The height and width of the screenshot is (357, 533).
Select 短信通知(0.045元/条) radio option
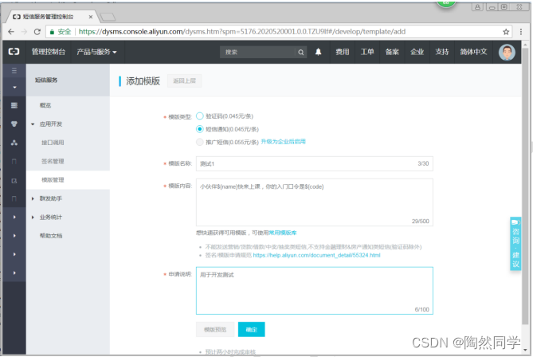[x=199, y=129]
